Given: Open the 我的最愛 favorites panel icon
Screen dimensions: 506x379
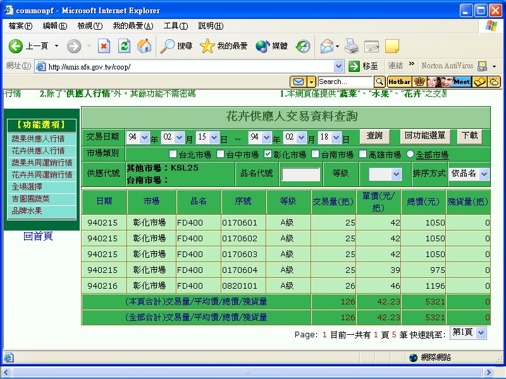Looking at the screenshot, I should click(207, 45).
